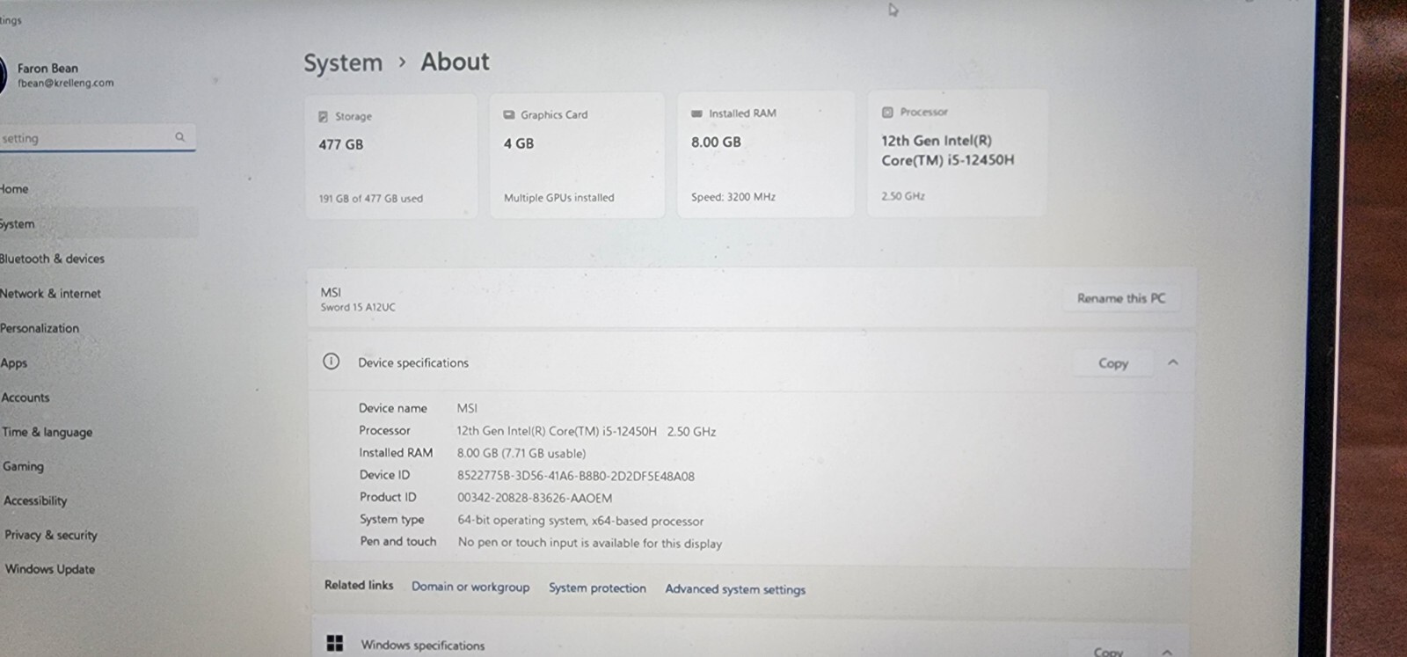The width and height of the screenshot is (1407, 657).
Task: Click the '64-bit operating system, x64-based processor' text
Action: [580, 521]
